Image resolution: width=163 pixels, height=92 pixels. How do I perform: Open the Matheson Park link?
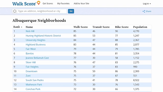point(34,85)
